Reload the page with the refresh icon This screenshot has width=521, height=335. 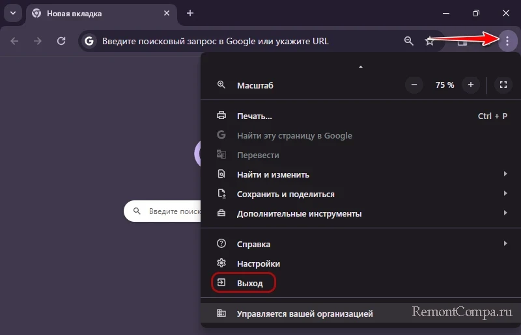[x=61, y=41]
